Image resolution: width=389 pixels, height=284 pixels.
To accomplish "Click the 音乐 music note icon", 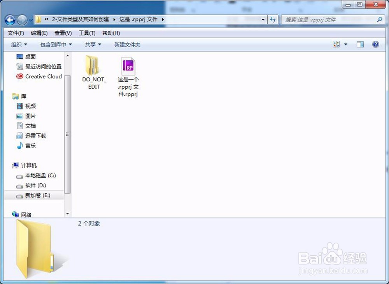I will point(19,146).
